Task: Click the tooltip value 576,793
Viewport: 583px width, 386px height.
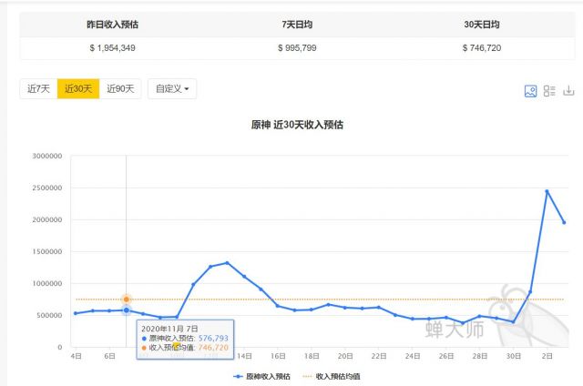Action: (213, 338)
